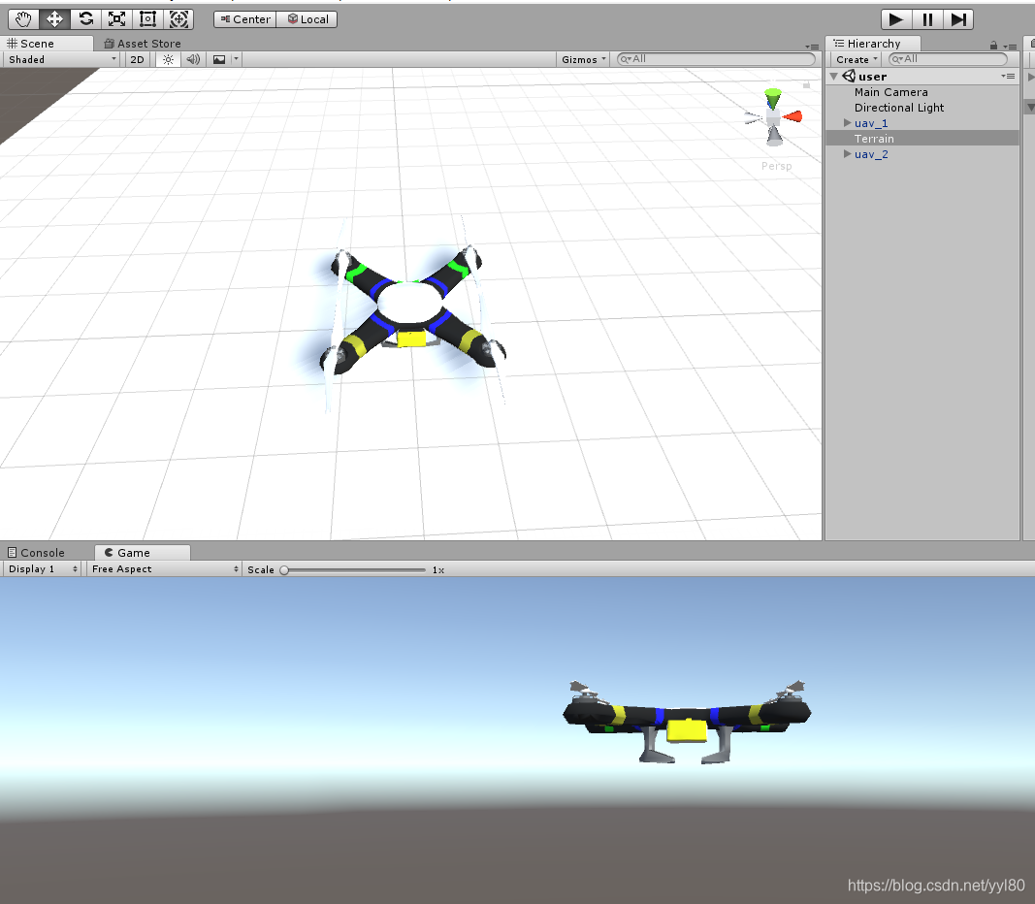This screenshot has height=904, width=1035.
Task: Switch to the Game tab
Action: click(142, 552)
